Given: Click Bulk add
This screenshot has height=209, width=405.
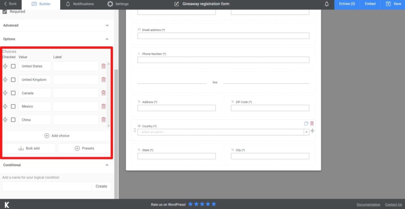Looking at the screenshot, I should pyautogui.click(x=29, y=149).
